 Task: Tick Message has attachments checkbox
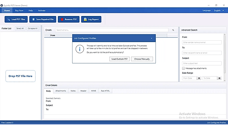click(x=183, y=68)
